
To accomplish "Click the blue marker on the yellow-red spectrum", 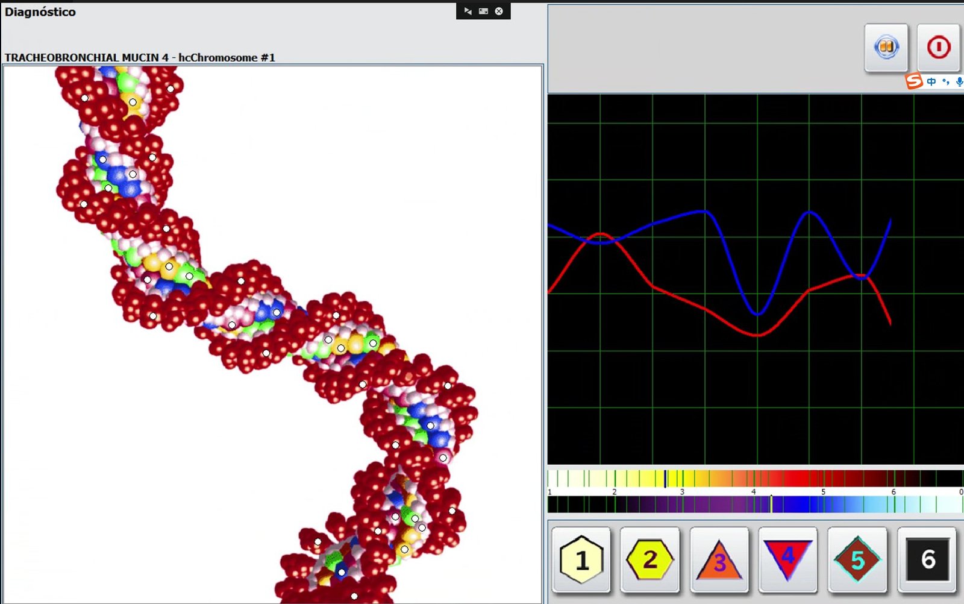I will (x=665, y=479).
